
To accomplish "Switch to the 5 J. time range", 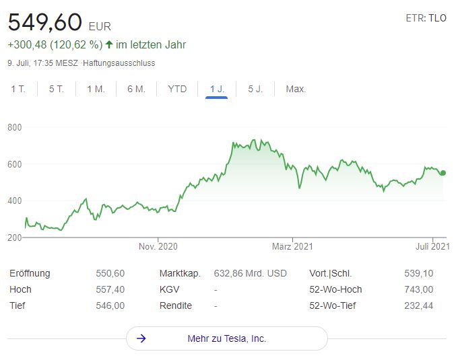I will pos(255,89).
